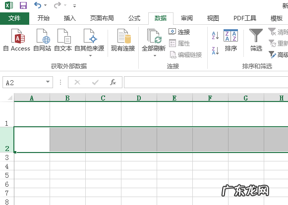288x205 pixels.
Task: Switch to the 视图 tab
Action: pyautogui.click(x=213, y=18)
